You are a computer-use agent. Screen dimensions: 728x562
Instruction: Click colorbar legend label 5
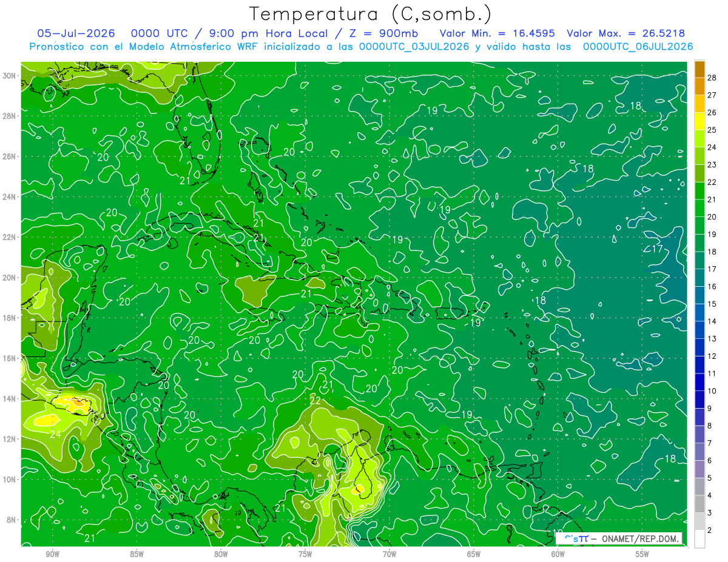pyautogui.click(x=710, y=478)
